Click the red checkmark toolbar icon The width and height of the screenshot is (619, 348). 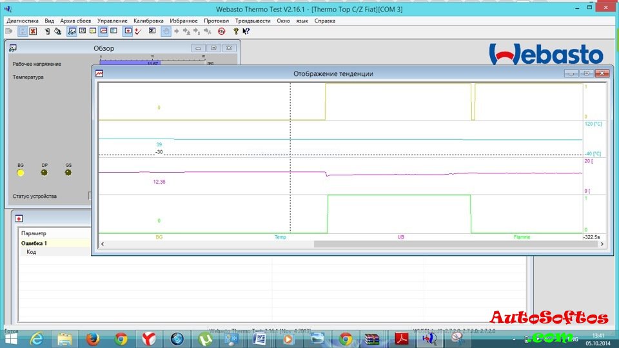coord(138,31)
